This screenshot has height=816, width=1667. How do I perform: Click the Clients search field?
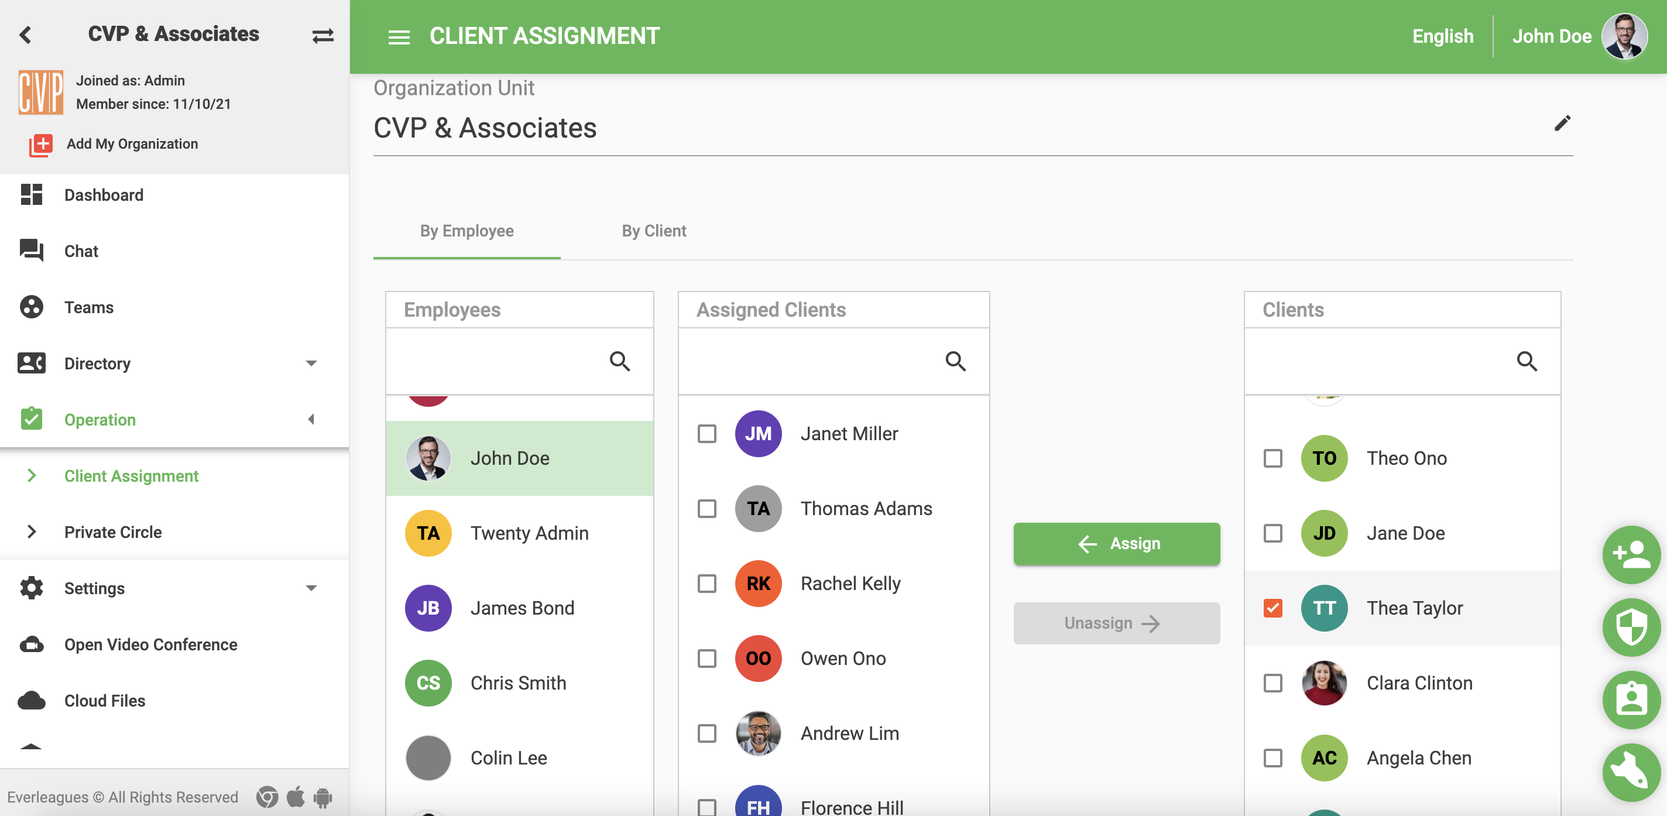tap(1402, 361)
